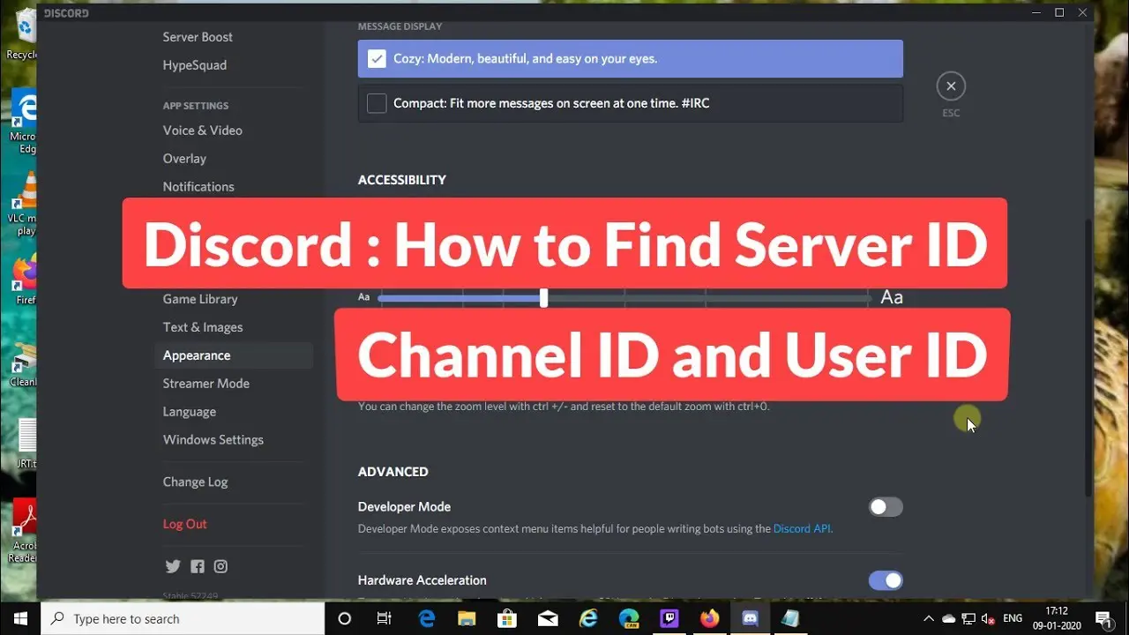Click the Facebook icon in settings footer

(197, 566)
